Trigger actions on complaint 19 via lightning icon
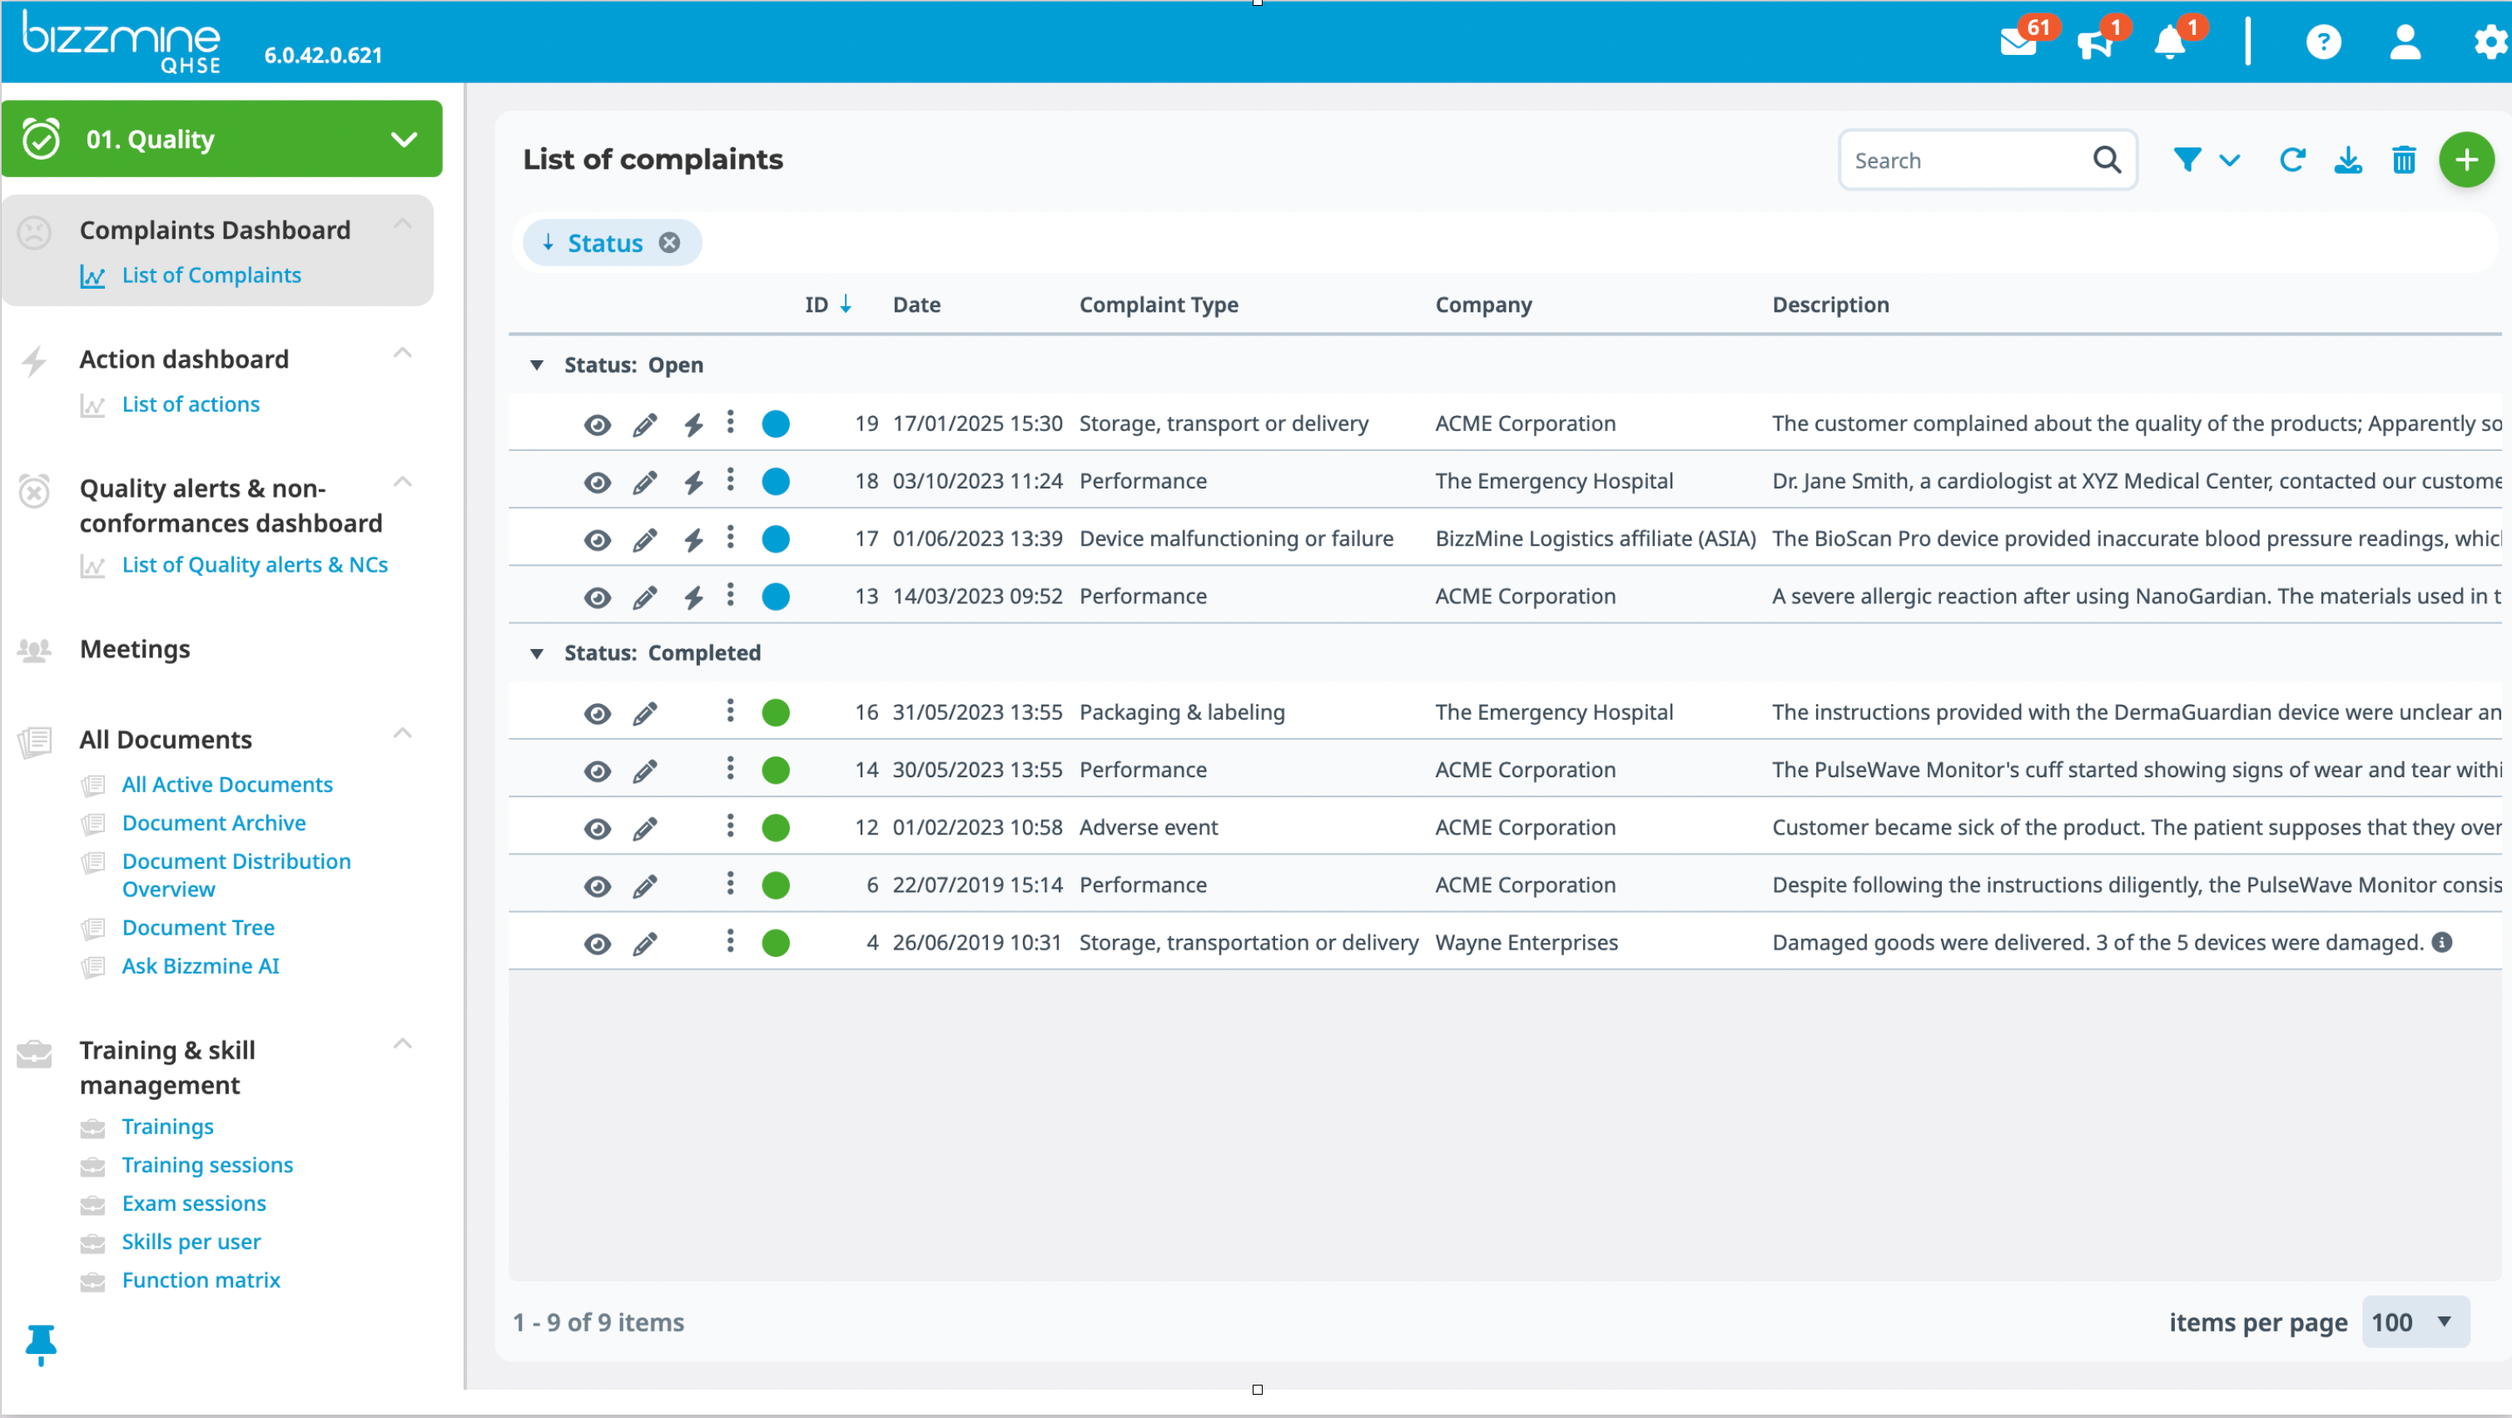 pos(693,424)
